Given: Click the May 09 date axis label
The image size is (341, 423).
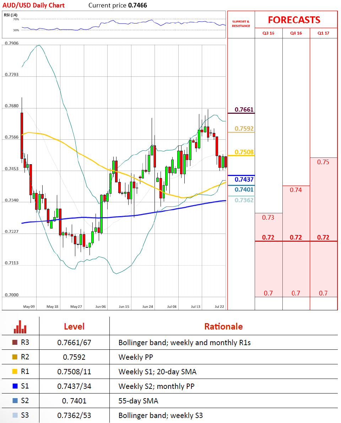Looking at the screenshot, I should (28, 306).
